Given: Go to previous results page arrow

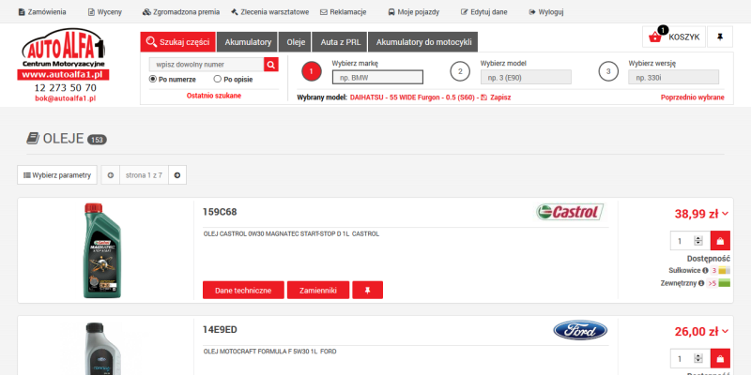Looking at the screenshot, I should pos(110,174).
